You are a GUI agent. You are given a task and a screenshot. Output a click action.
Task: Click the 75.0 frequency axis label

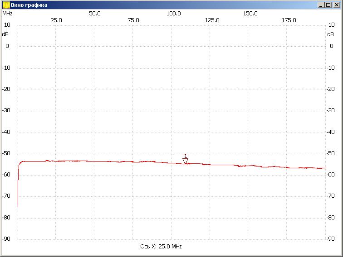click(x=133, y=20)
